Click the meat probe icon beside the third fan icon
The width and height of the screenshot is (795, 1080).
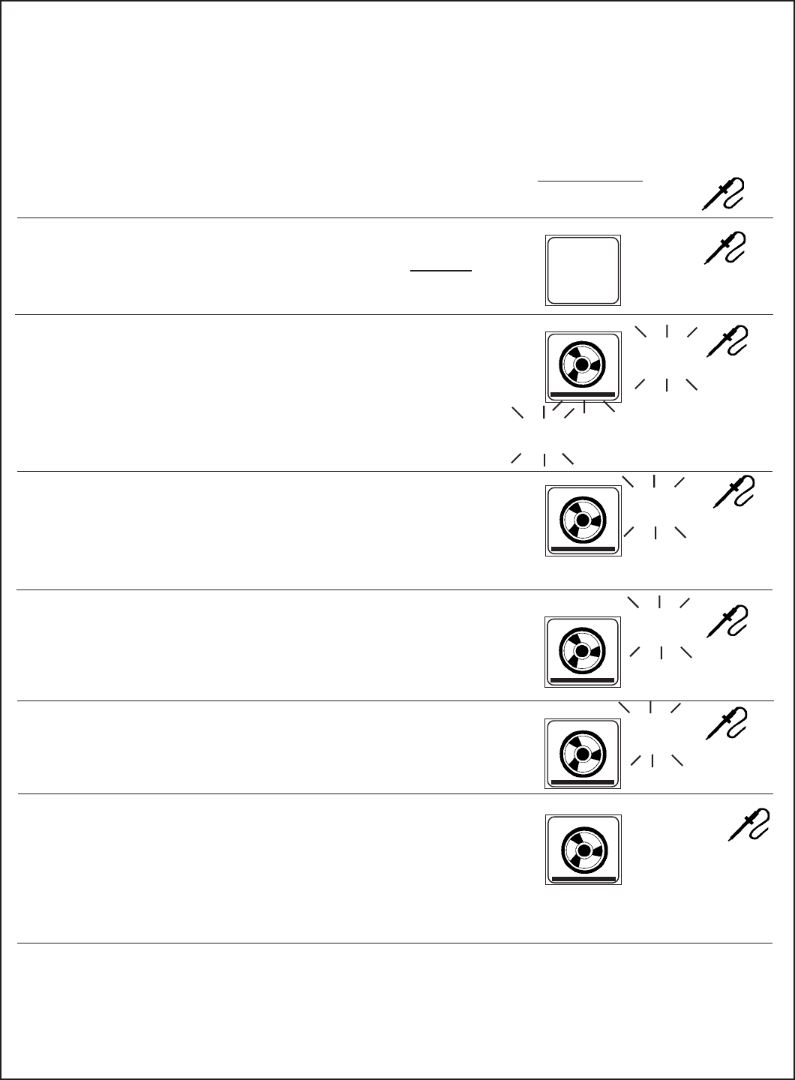(727, 622)
